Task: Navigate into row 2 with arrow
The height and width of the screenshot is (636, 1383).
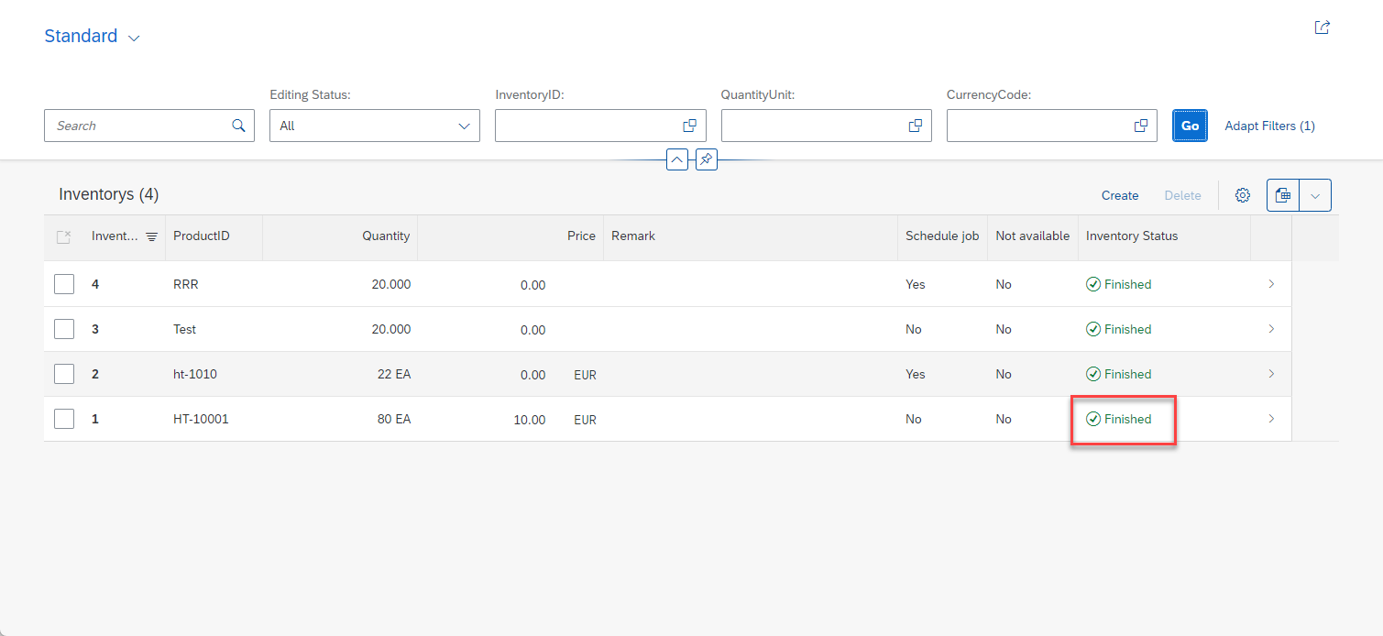Action: (x=1271, y=374)
